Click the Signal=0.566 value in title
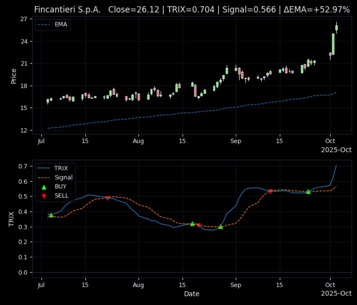This screenshot has width=357, height=305. tap(249, 10)
